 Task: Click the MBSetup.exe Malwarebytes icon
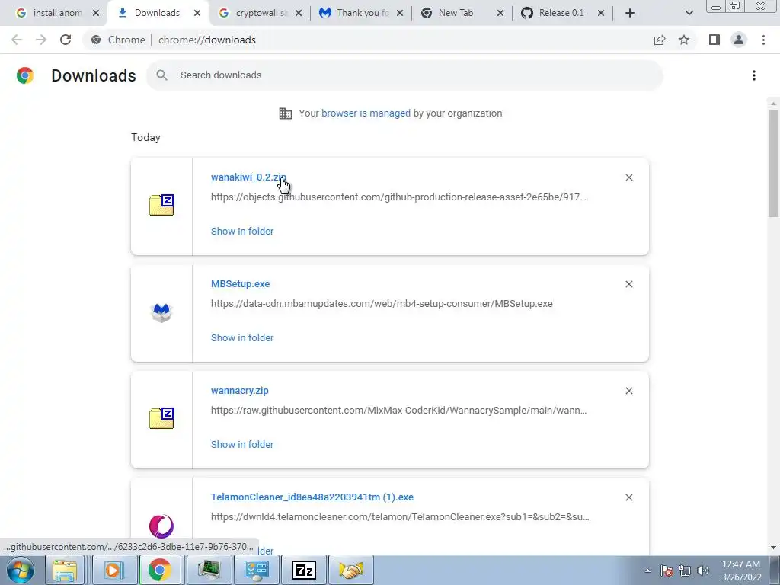(x=161, y=312)
